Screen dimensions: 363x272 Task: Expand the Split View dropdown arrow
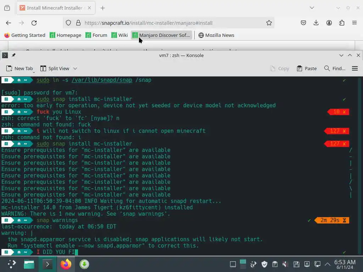(x=75, y=68)
